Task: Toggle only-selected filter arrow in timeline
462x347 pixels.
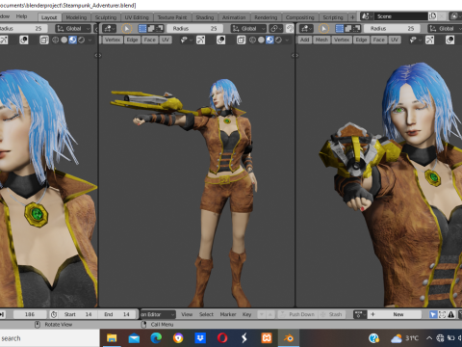Action: pos(433,314)
